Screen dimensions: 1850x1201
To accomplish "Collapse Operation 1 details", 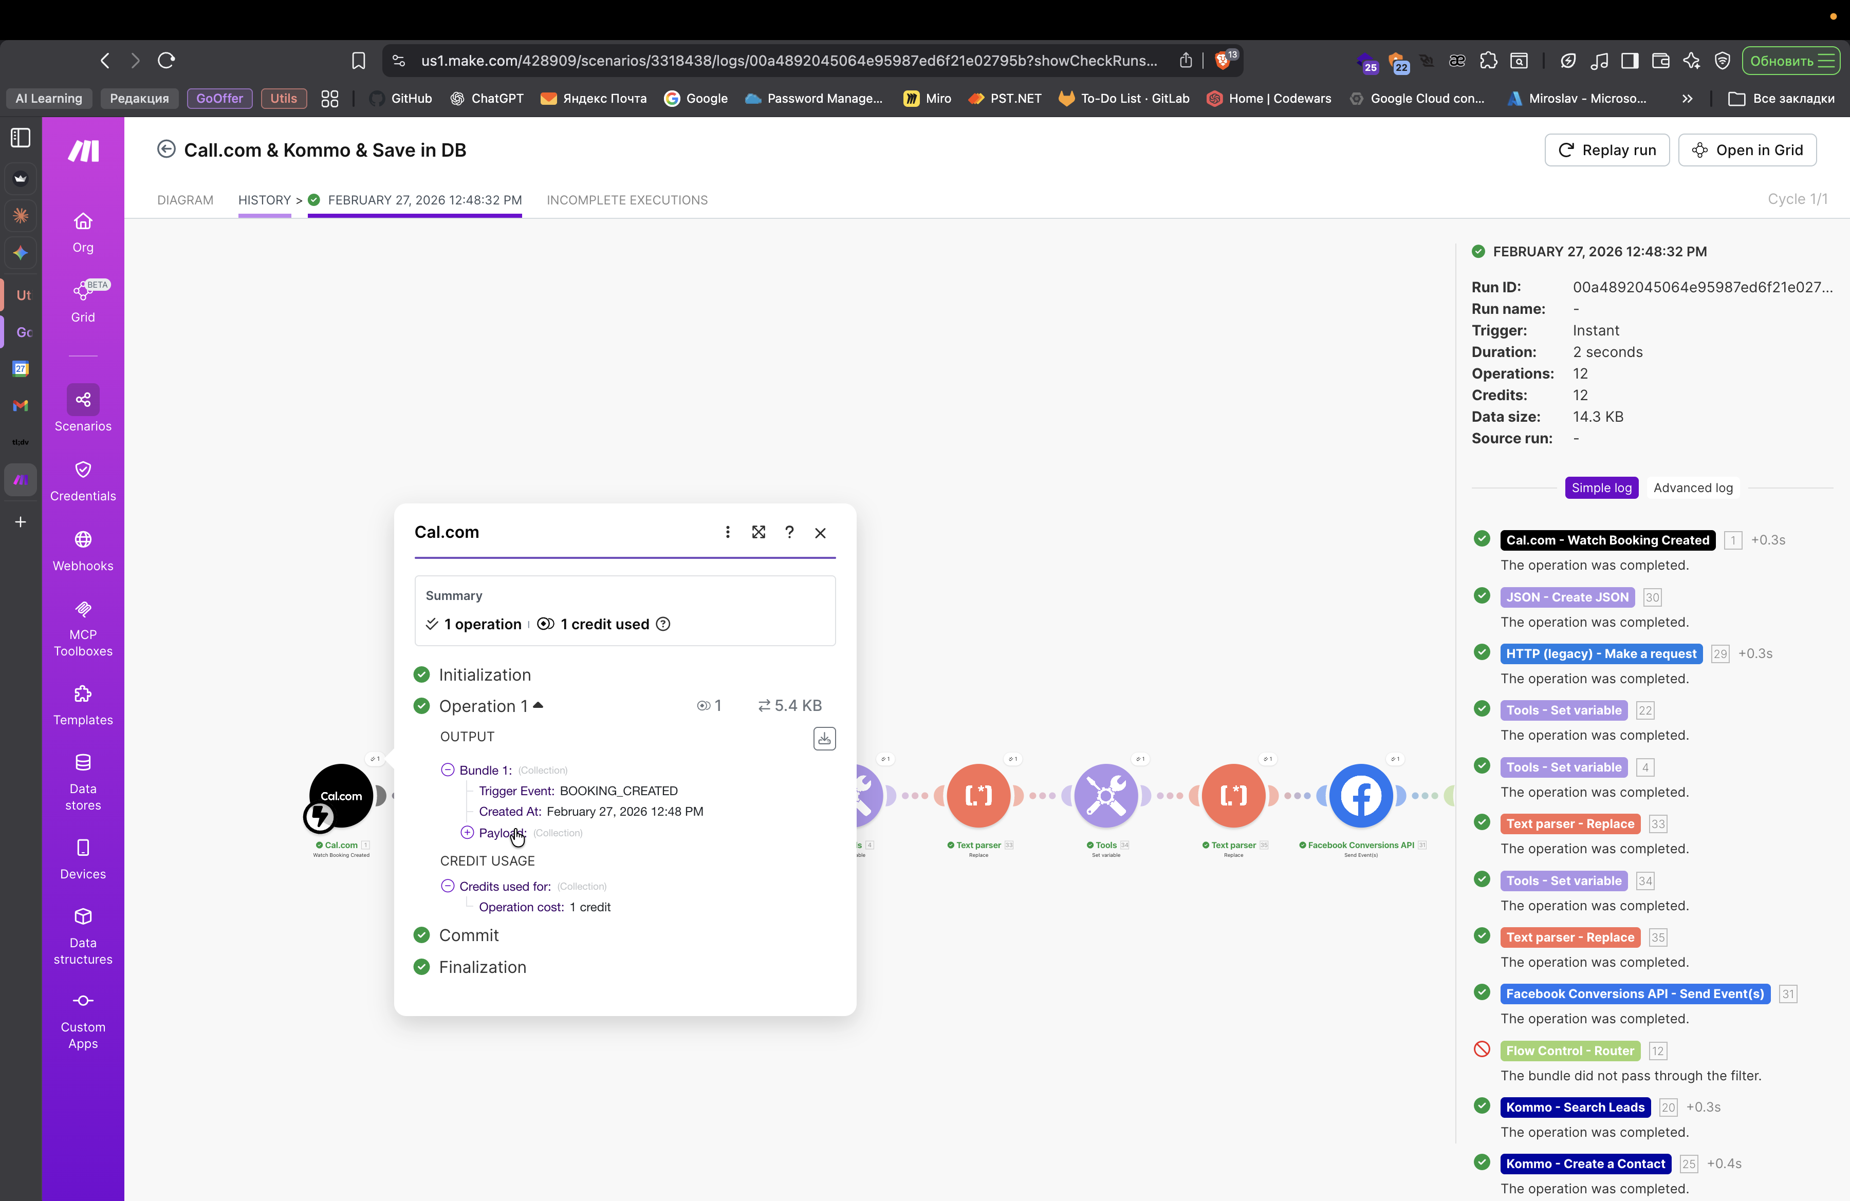I will pos(538,705).
